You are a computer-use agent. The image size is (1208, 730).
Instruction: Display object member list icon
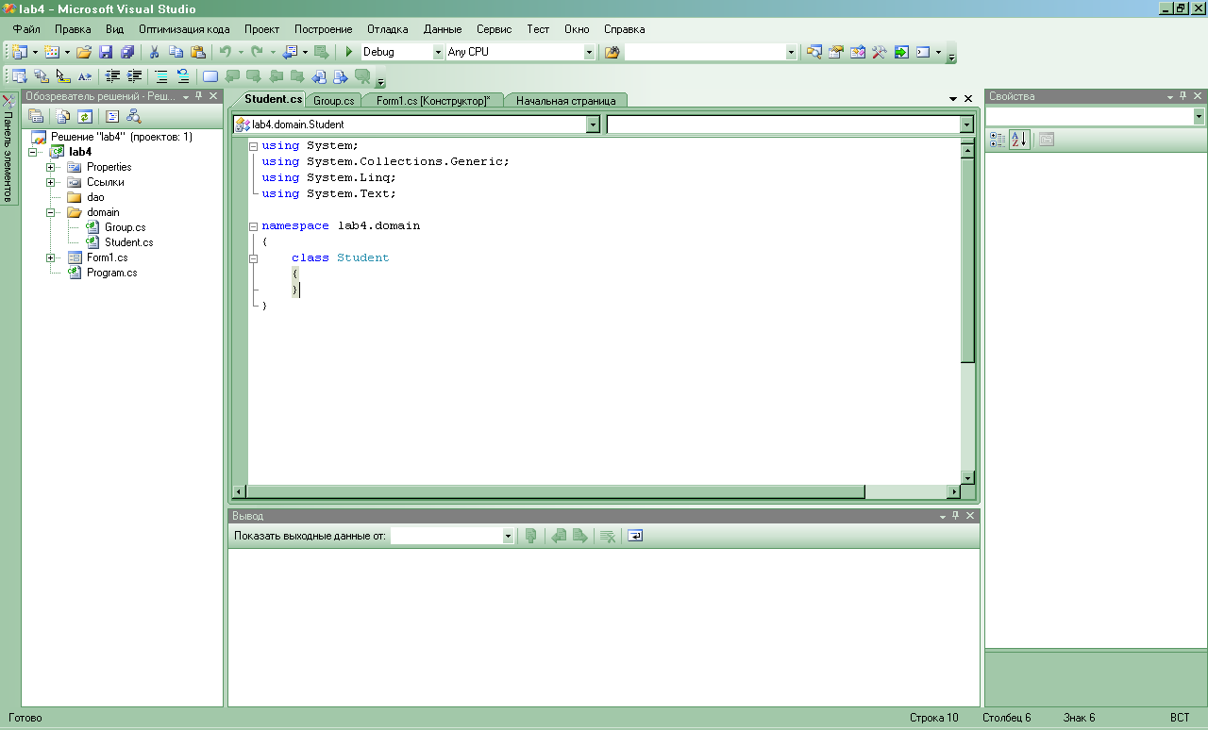point(19,76)
